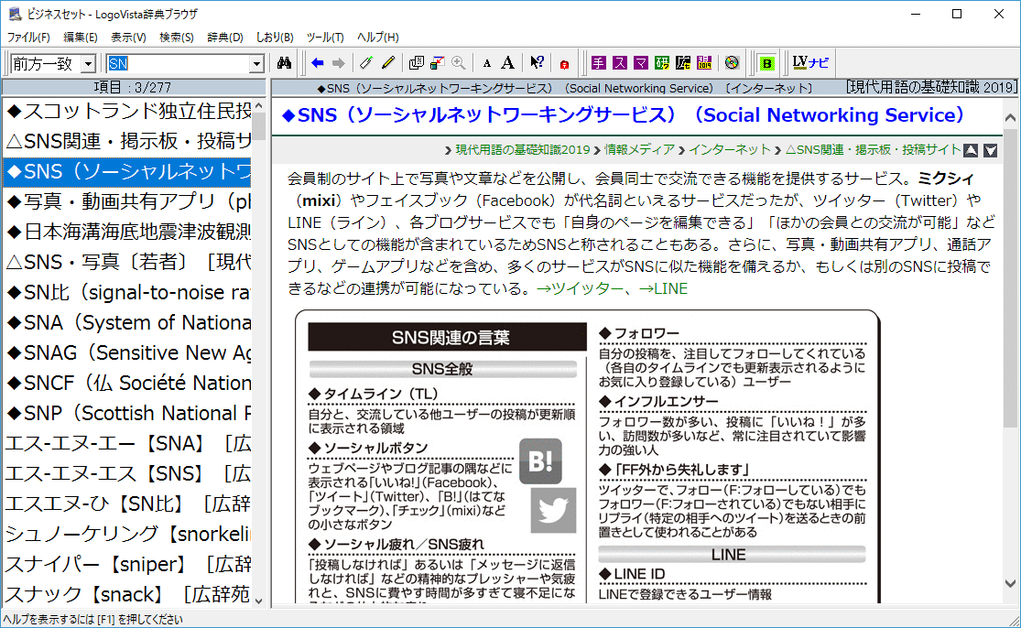Click the SN search input field
The height and width of the screenshot is (628, 1021).
click(x=179, y=64)
